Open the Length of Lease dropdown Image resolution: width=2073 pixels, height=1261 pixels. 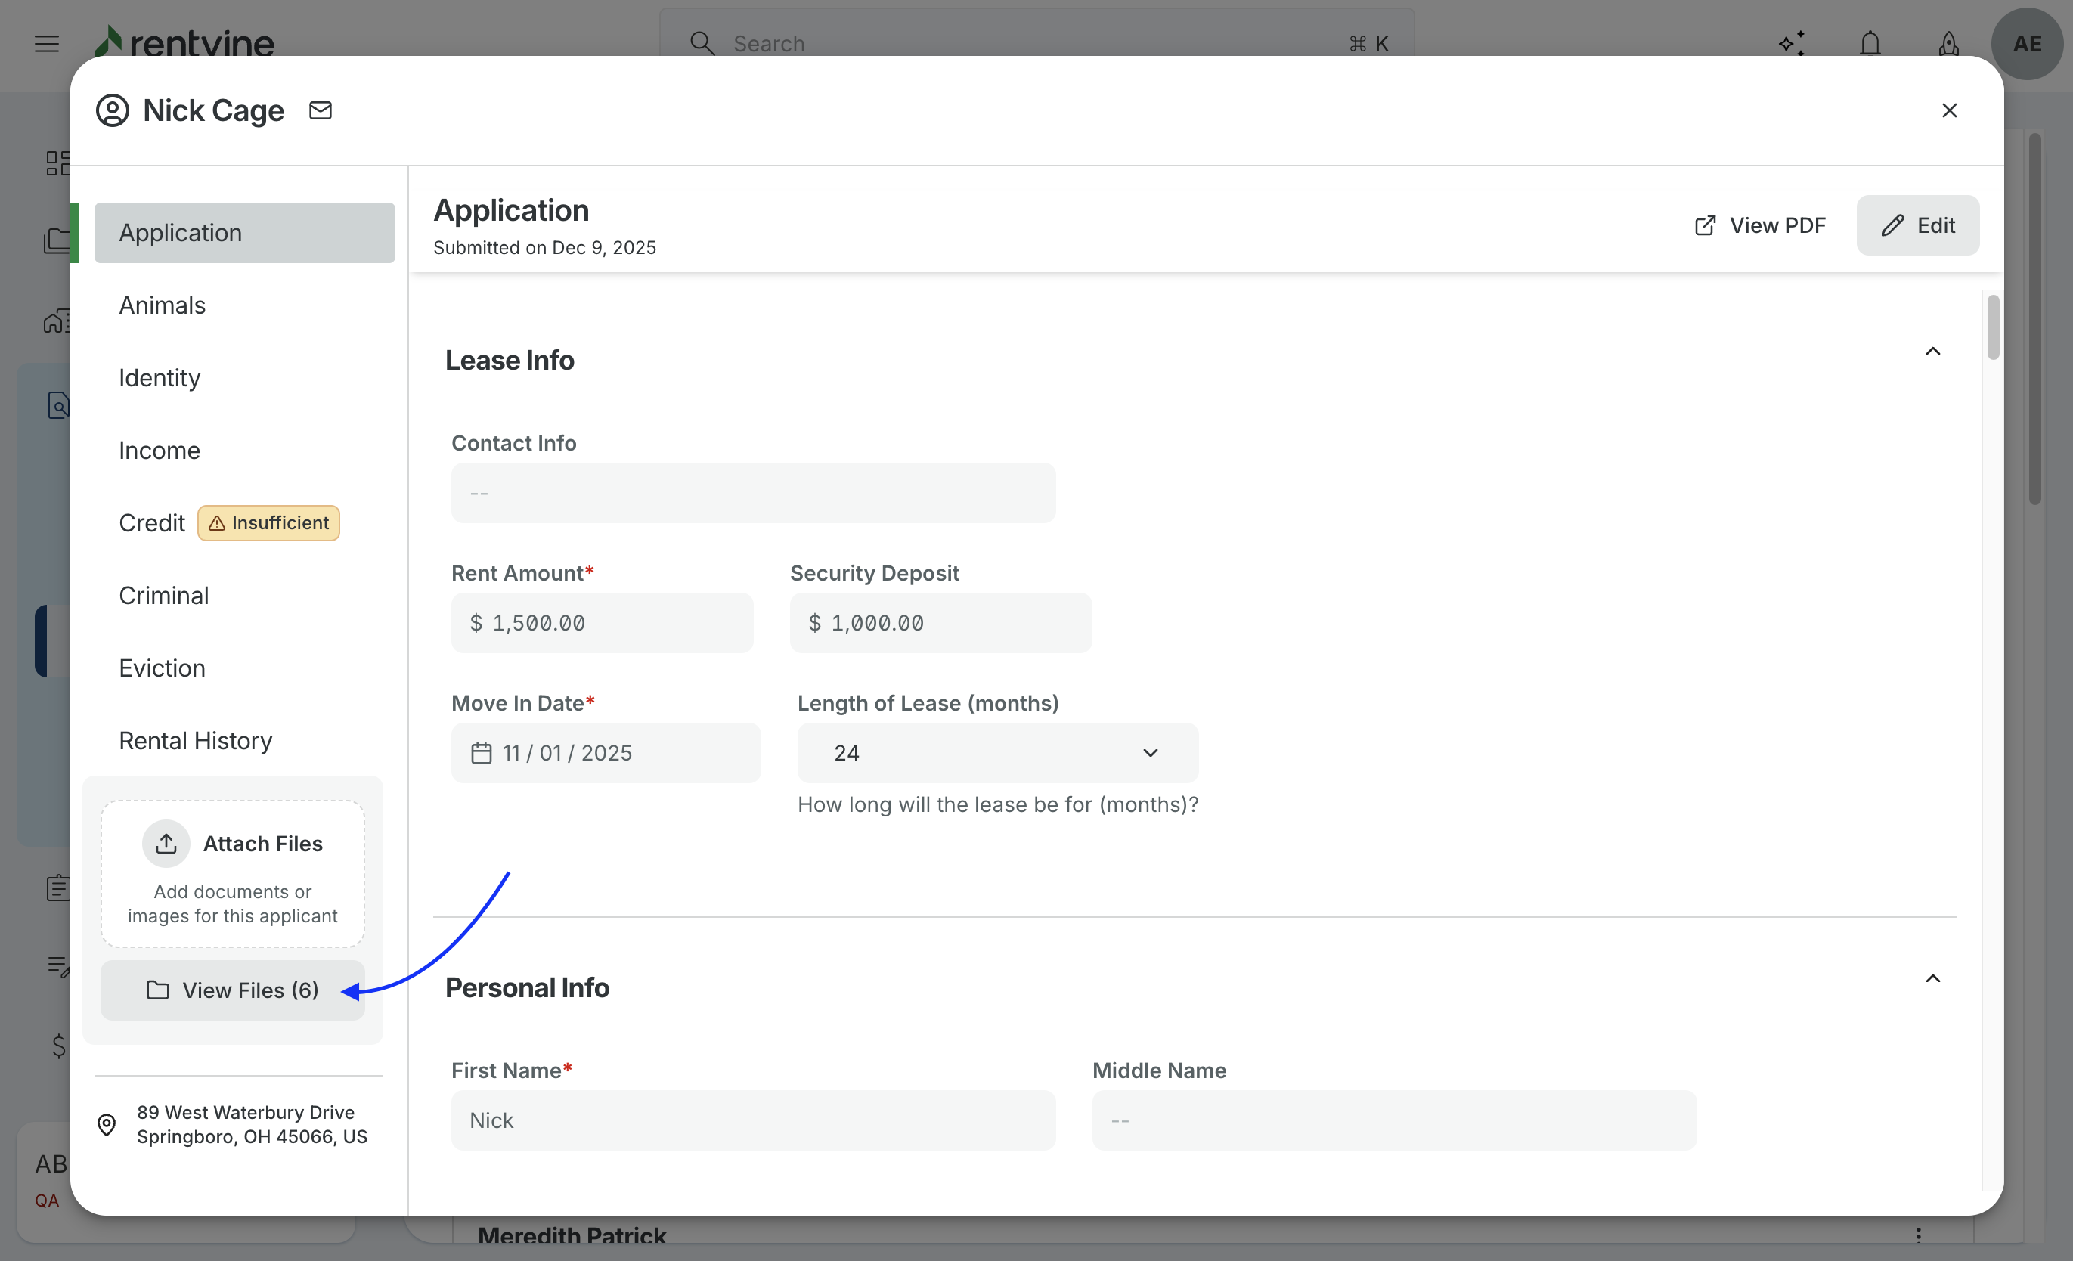point(997,753)
